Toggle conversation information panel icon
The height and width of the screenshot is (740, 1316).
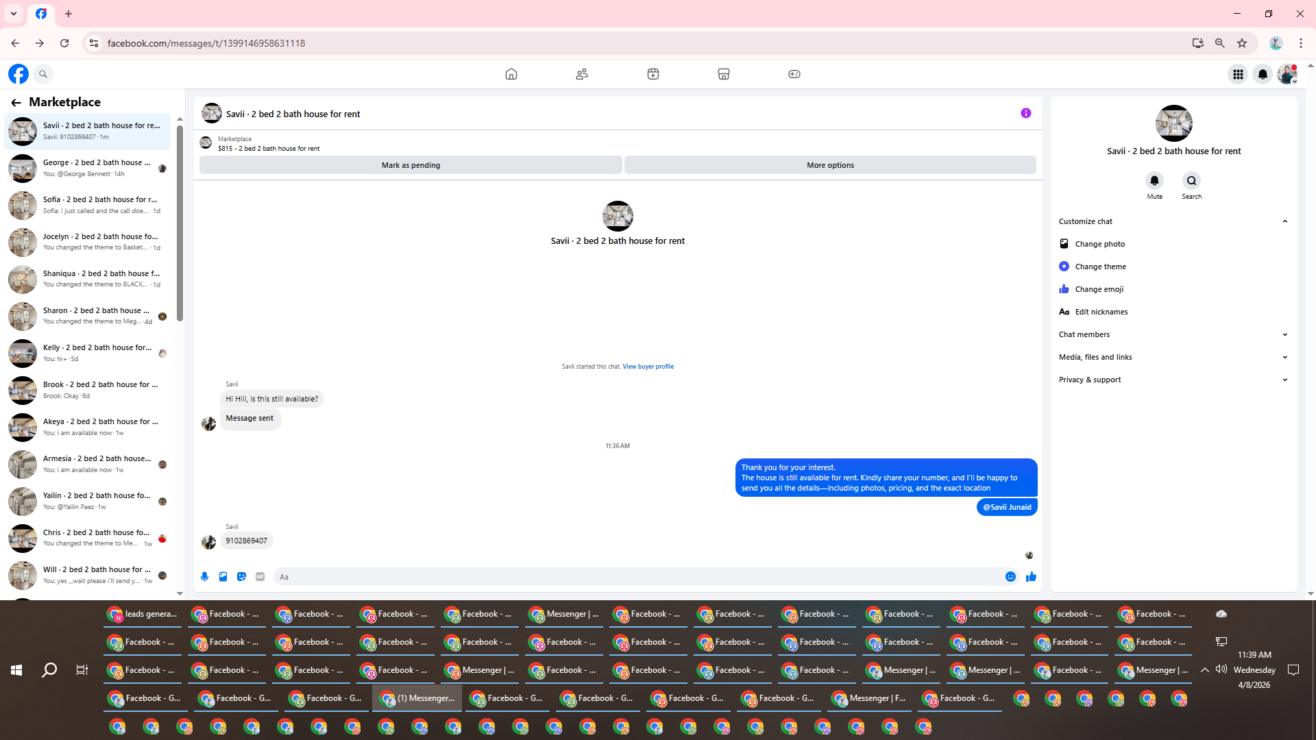pos(1025,113)
